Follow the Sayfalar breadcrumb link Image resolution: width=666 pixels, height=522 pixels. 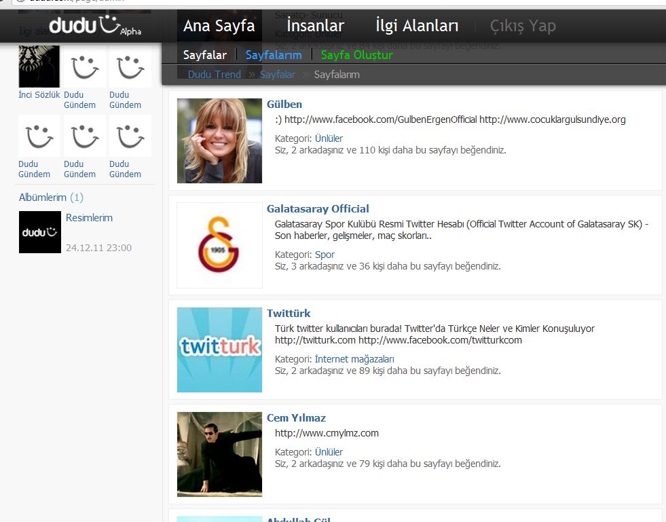click(x=278, y=74)
